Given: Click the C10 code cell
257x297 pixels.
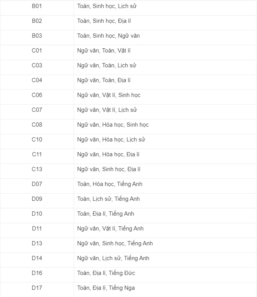Looking at the screenshot, I should pos(37,140).
